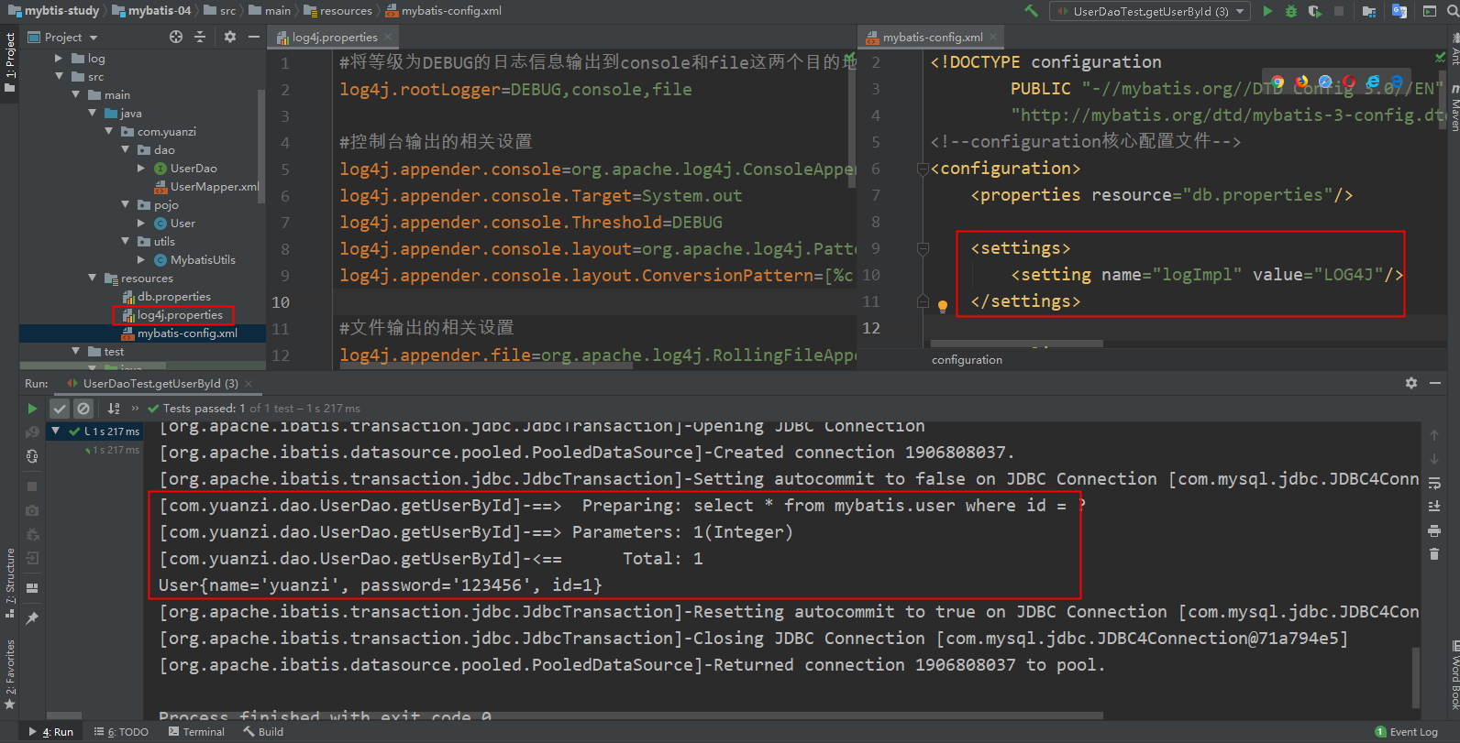Image resolution: width=1460 pixels, height=743 pixels.
Task: Click the Google Translate icon in toolbar
Action: tap(1399, 11)
